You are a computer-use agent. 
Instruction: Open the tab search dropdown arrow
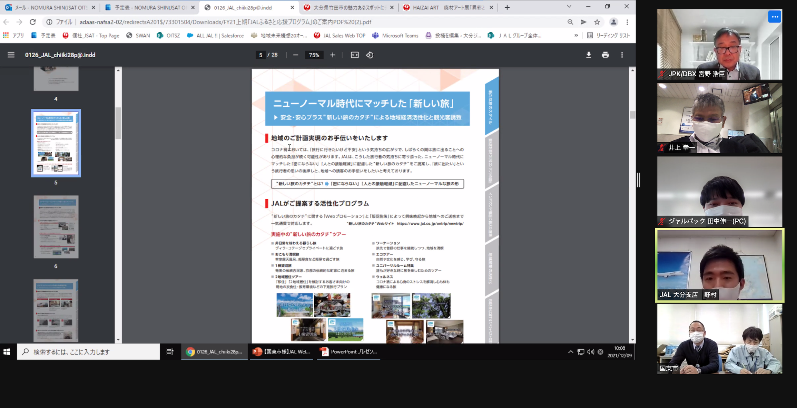coord(569,7)
